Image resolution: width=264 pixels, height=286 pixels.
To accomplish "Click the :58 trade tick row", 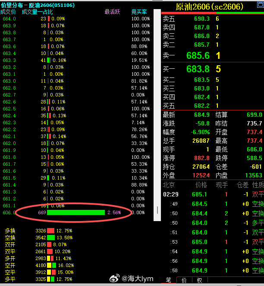I will tap(213, 270).
